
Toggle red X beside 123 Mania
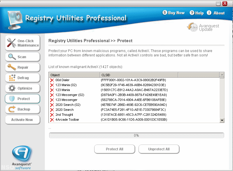pos(52,90)
